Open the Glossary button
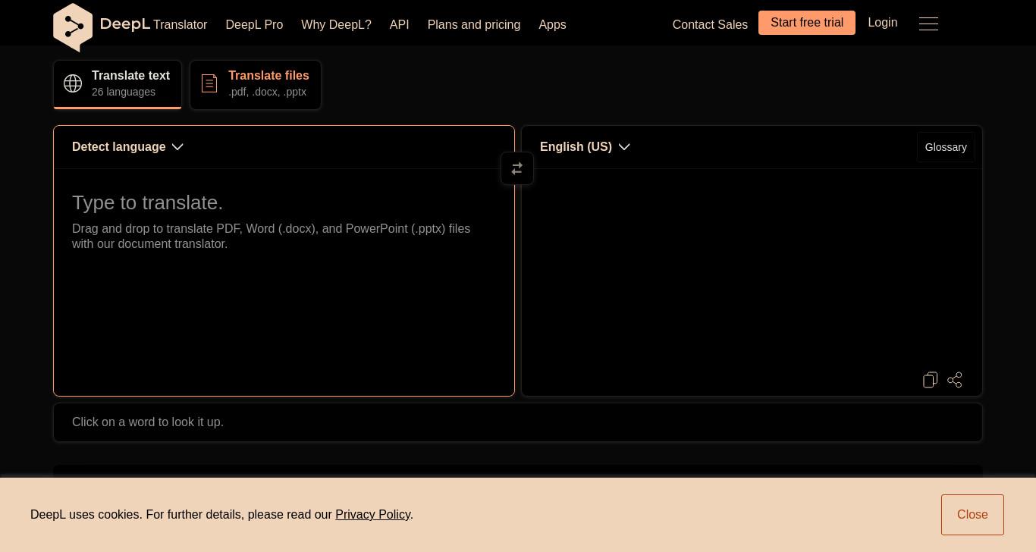1036x552 pixels. tap(946, 147)
